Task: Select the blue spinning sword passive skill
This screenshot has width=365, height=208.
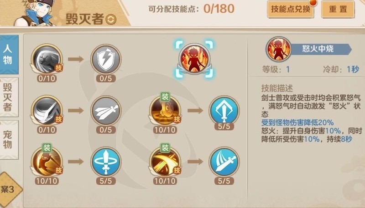Action: point(106,162)
